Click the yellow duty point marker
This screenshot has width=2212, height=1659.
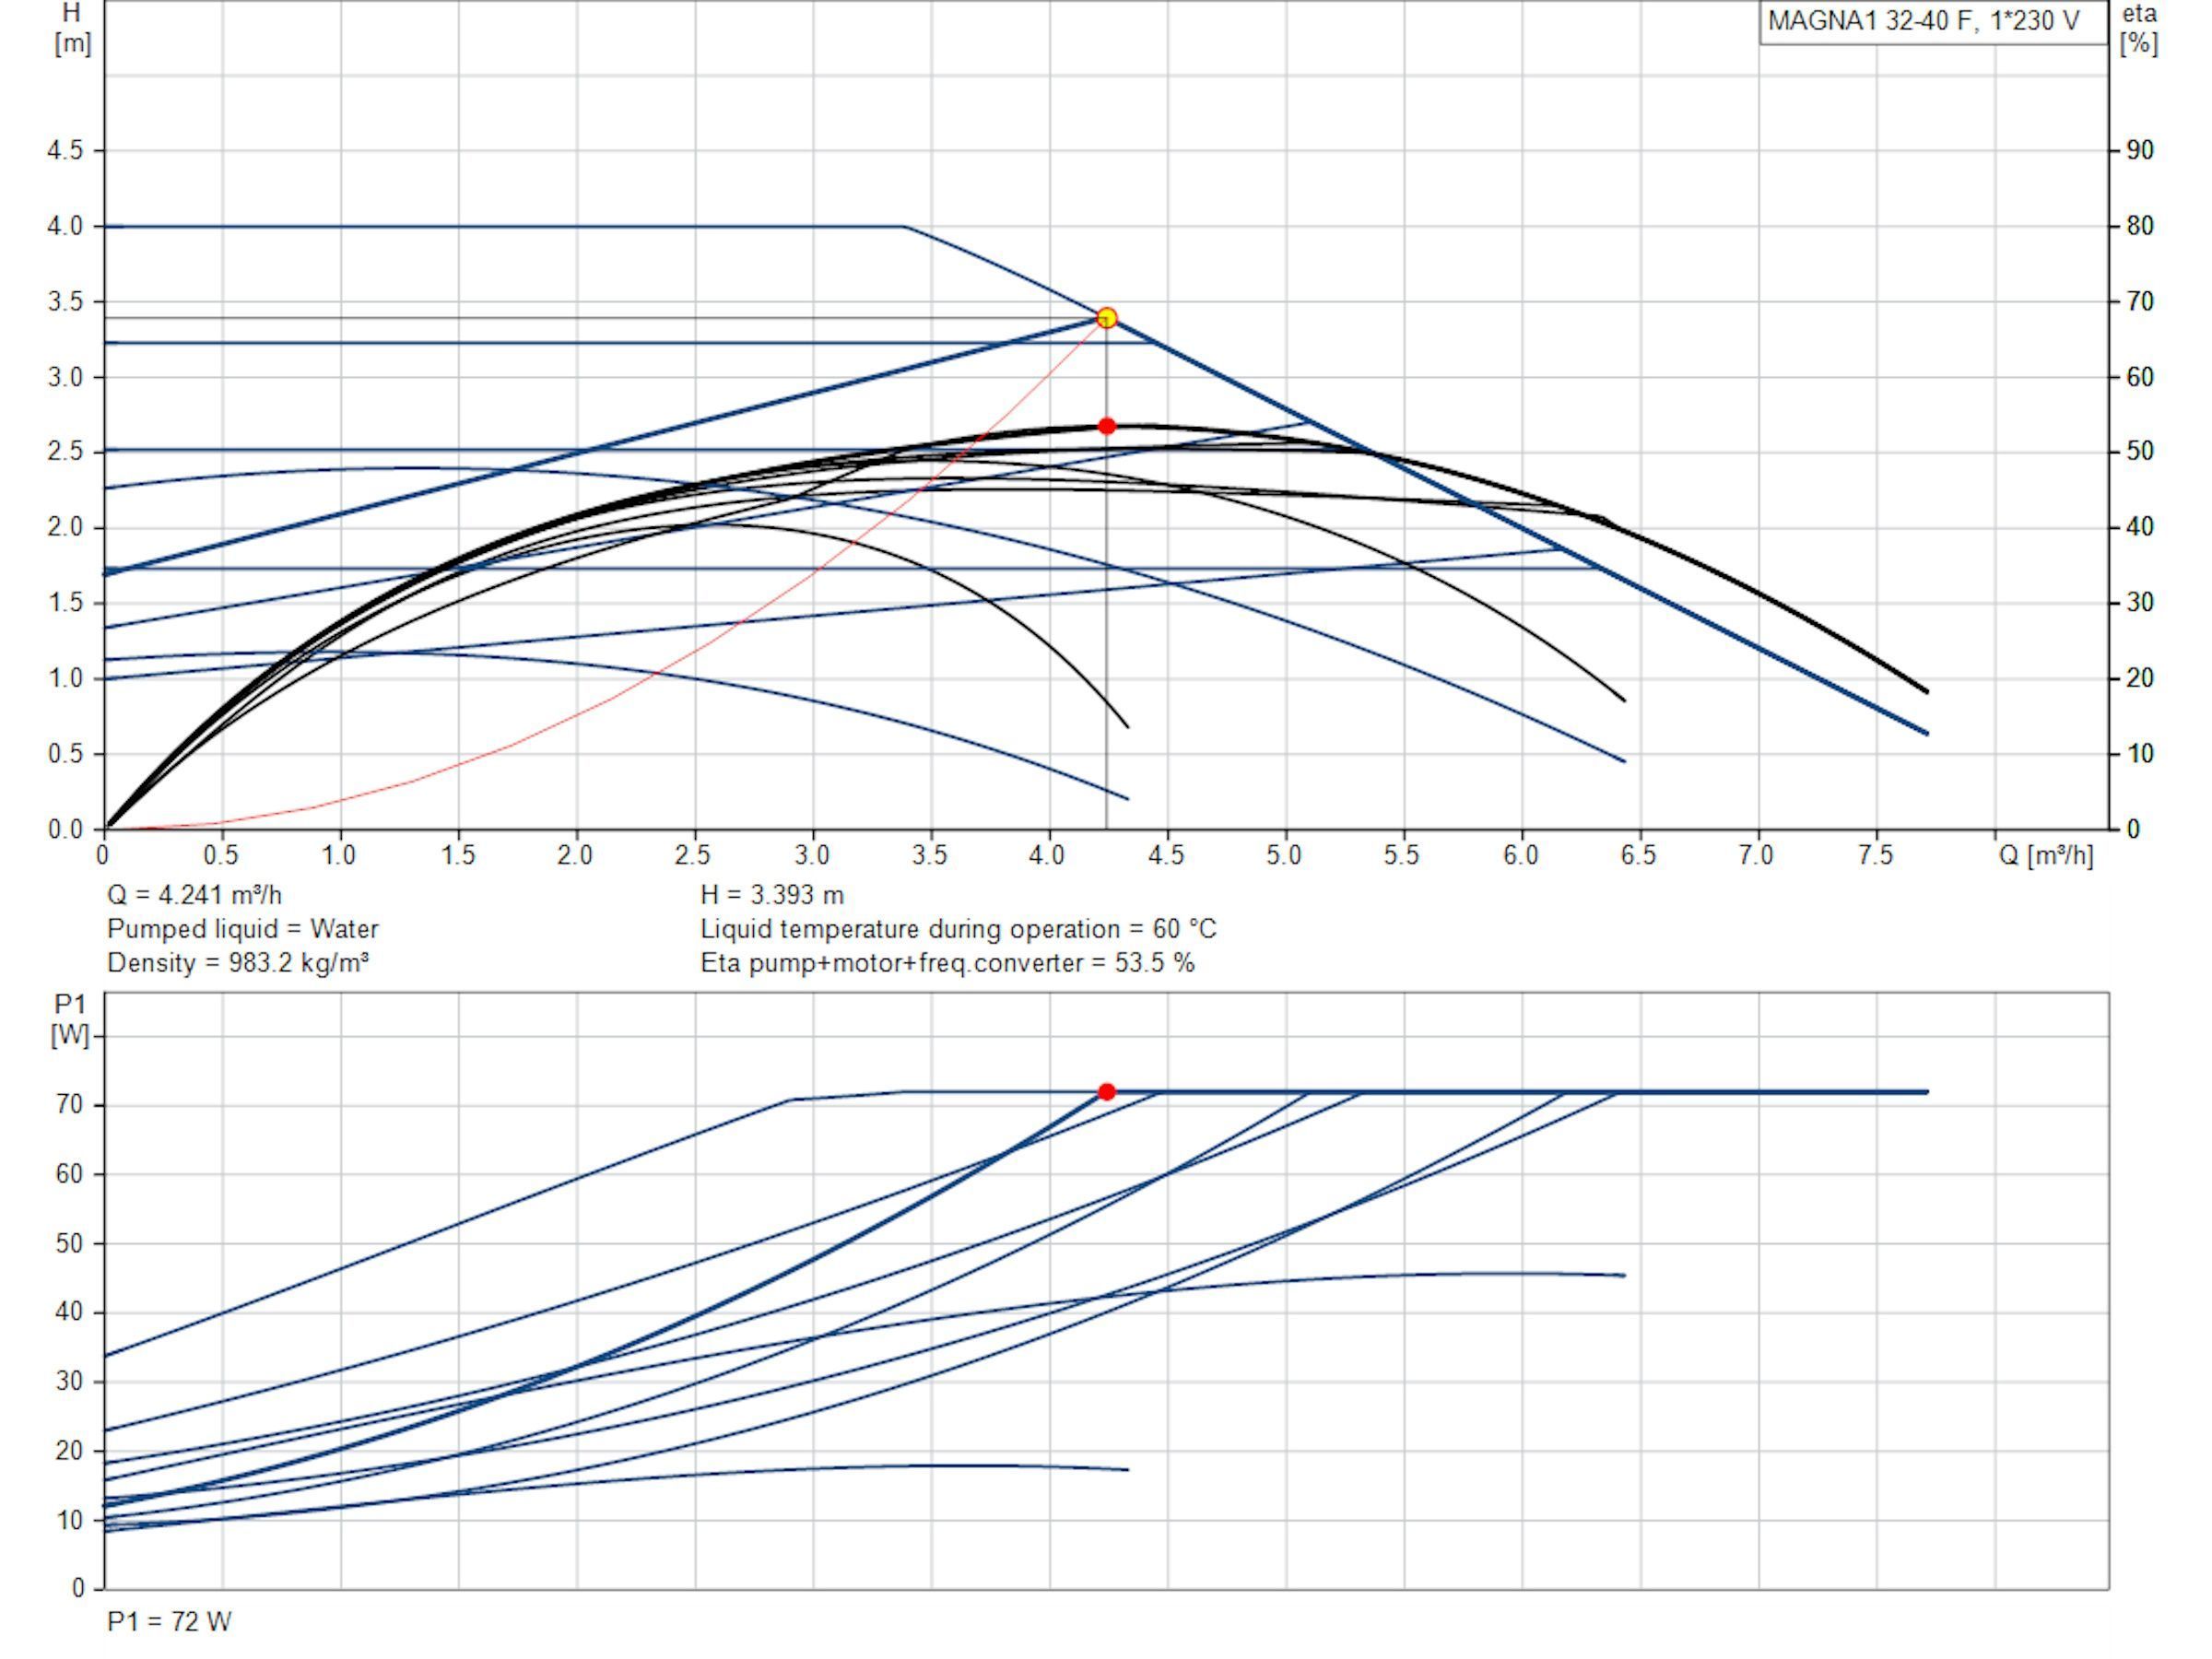tap(1106, 318)
